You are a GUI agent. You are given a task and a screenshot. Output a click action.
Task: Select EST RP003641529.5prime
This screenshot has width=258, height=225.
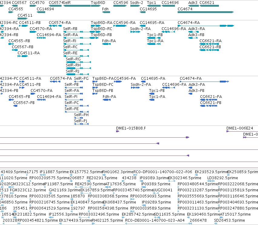30,211
